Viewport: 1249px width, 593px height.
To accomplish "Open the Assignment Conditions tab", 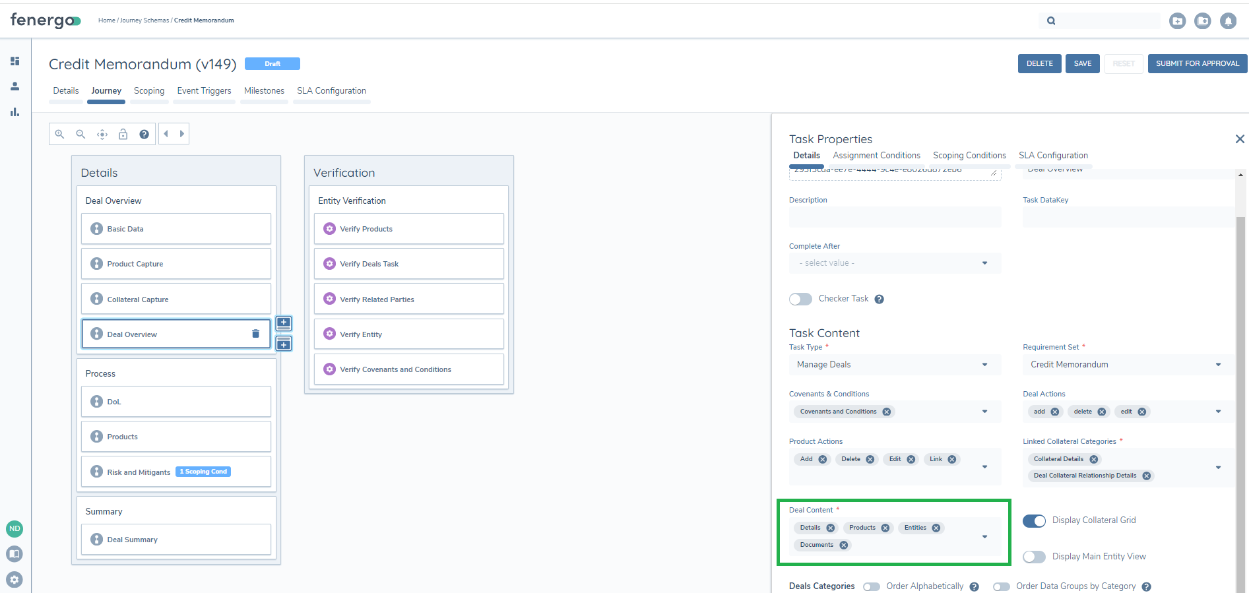I will 876,156.
